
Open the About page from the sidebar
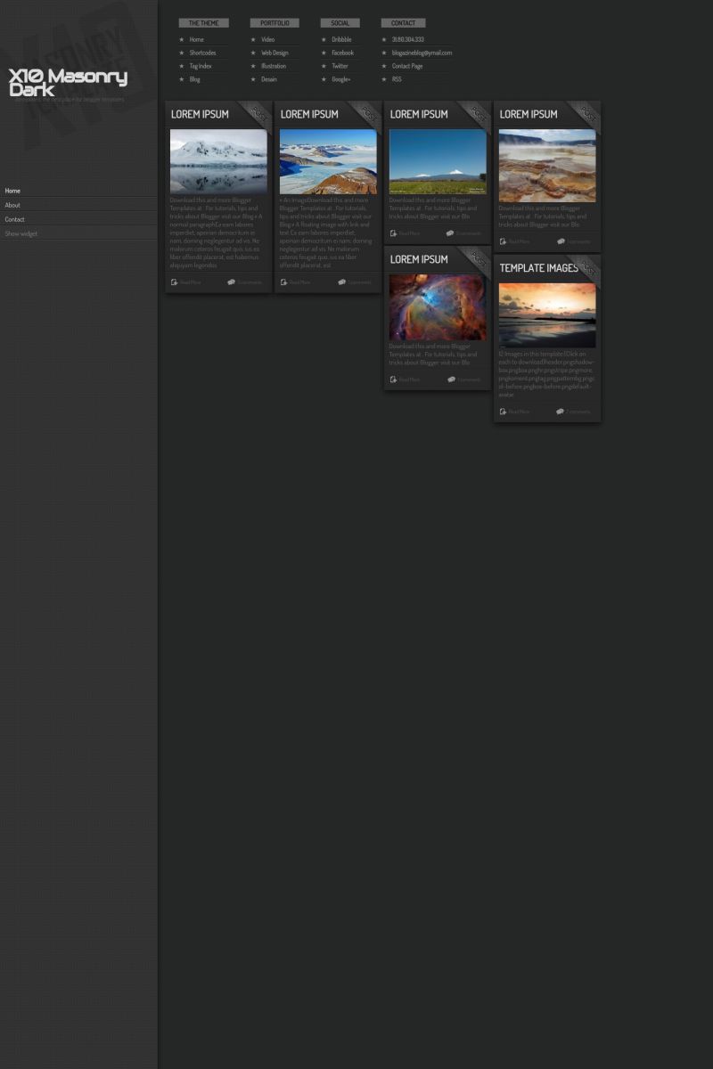(x=12, y=205)
